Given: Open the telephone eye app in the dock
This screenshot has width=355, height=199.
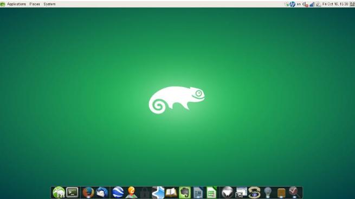Looking at the screenshot, I should click(254, 193).
